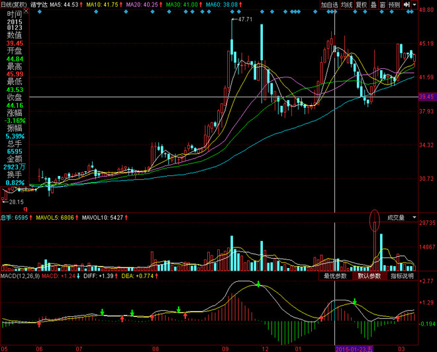Click the 2015-01-23 date marker label

tap(354, 349)
